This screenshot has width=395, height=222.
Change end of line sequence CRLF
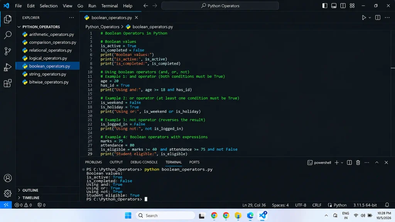[317, 205]
